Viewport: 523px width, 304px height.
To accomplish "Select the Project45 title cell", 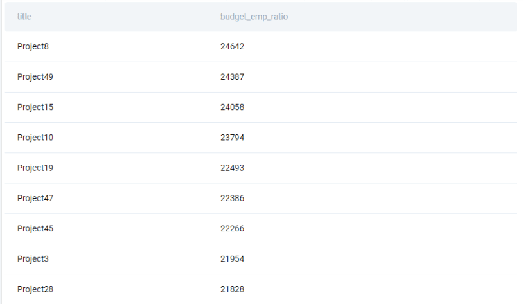I will (35, 228).
